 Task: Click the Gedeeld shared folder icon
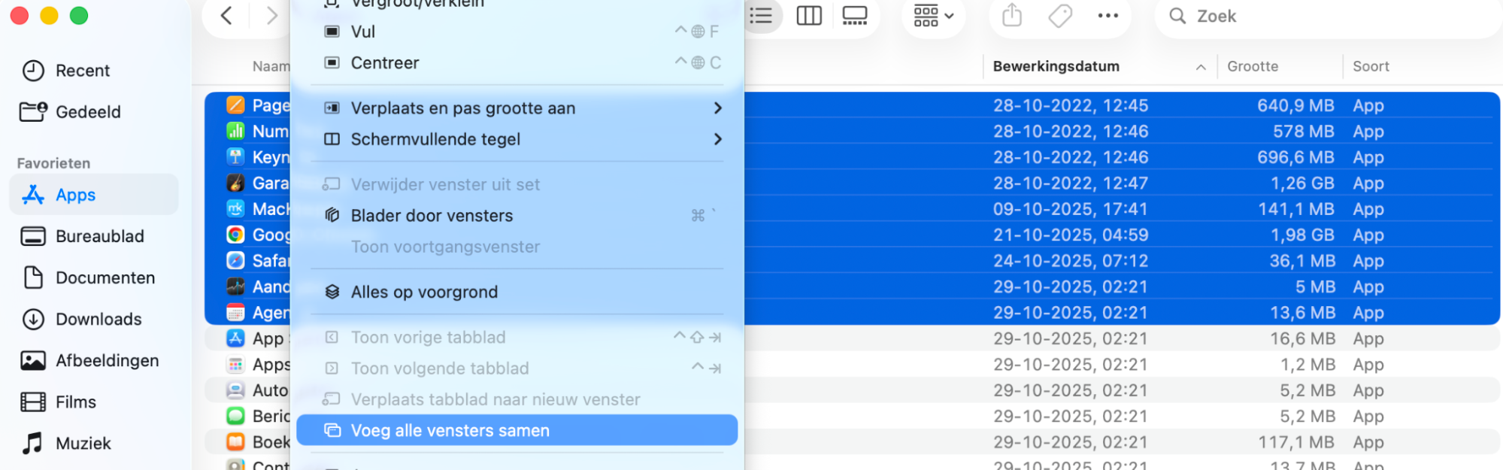point(33,112)
